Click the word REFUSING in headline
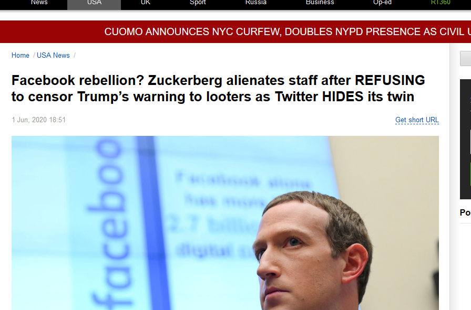This screenshot has width=471, height=310. pos(390,80)
